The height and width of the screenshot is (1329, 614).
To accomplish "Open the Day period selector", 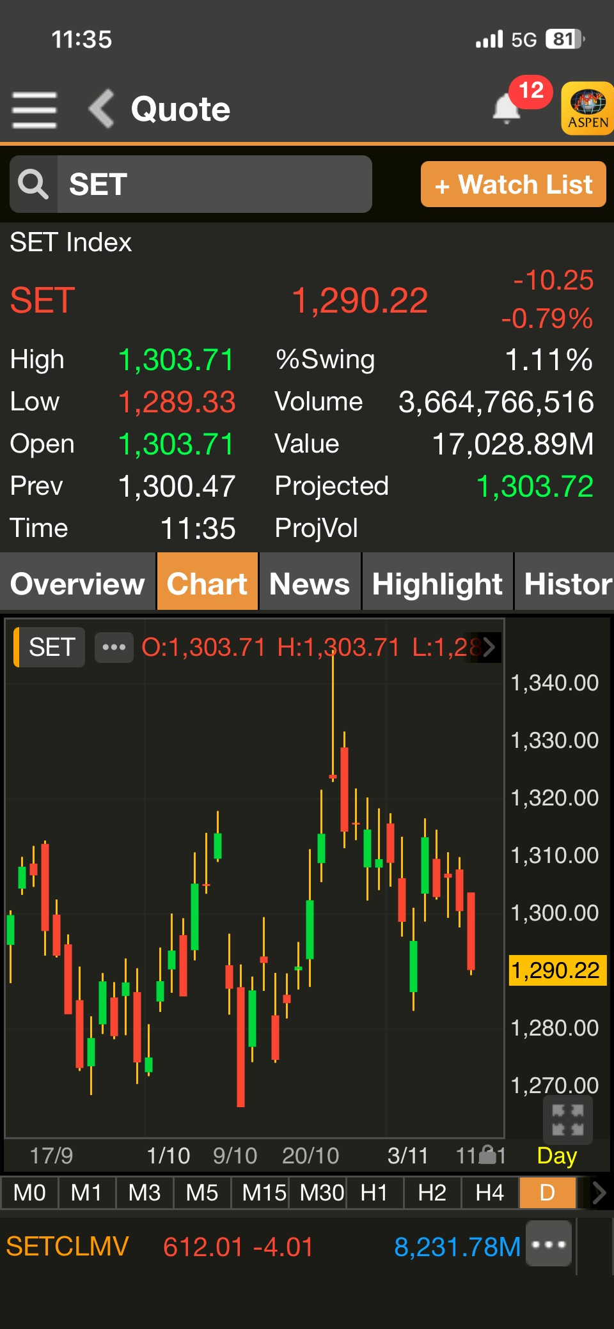I will click(x=556, y=1156).
